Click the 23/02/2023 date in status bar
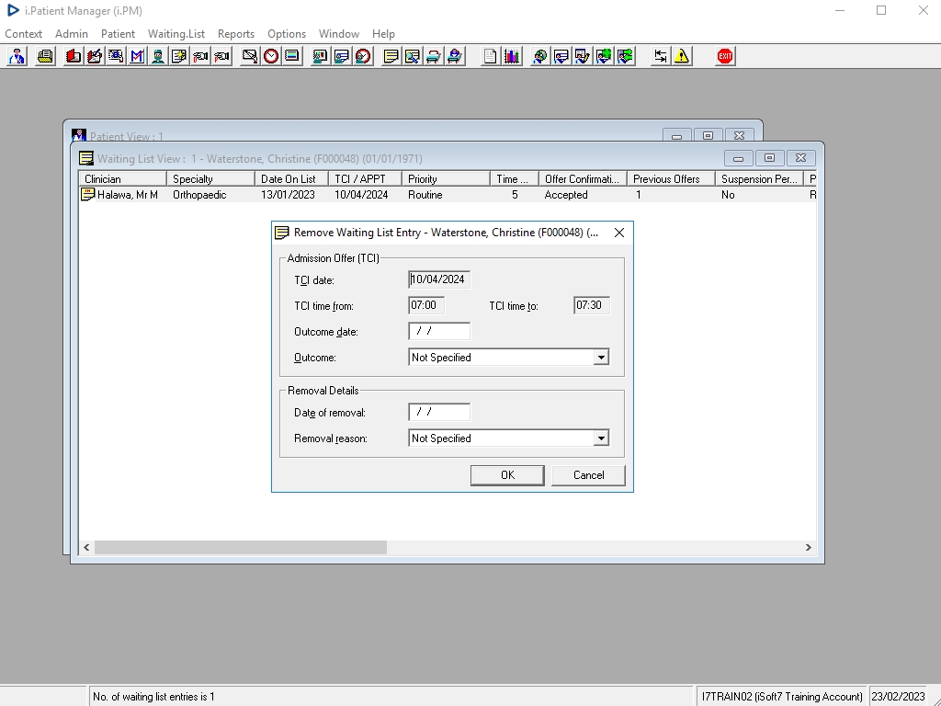 [898, 697]
